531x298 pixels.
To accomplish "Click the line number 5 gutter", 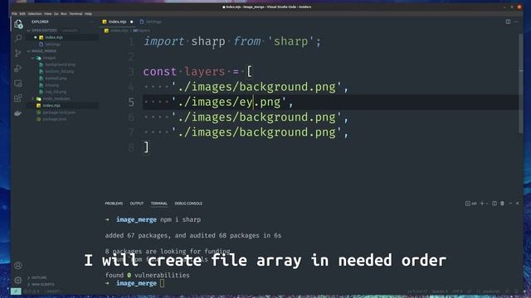I will click(x=131, y=102).
